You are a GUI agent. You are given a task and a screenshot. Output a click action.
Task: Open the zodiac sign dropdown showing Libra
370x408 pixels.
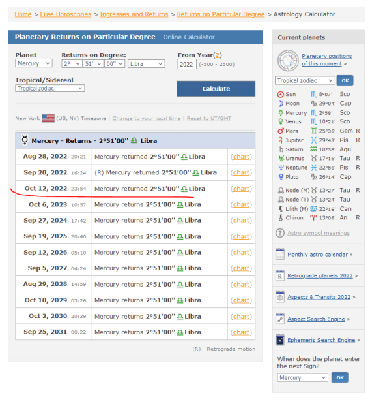point(147,64)
